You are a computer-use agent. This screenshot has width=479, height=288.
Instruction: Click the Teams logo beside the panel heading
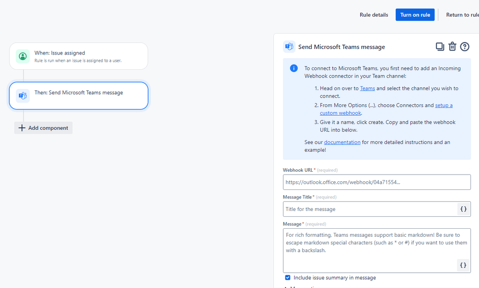(x=289, y=46)
